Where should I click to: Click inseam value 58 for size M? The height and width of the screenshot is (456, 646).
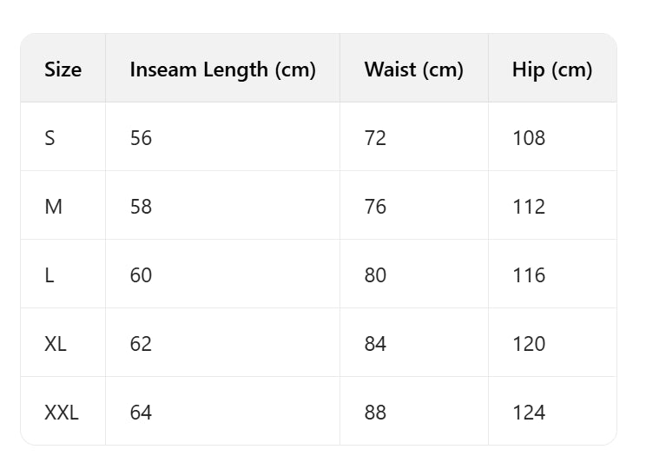tap(141, 207)
